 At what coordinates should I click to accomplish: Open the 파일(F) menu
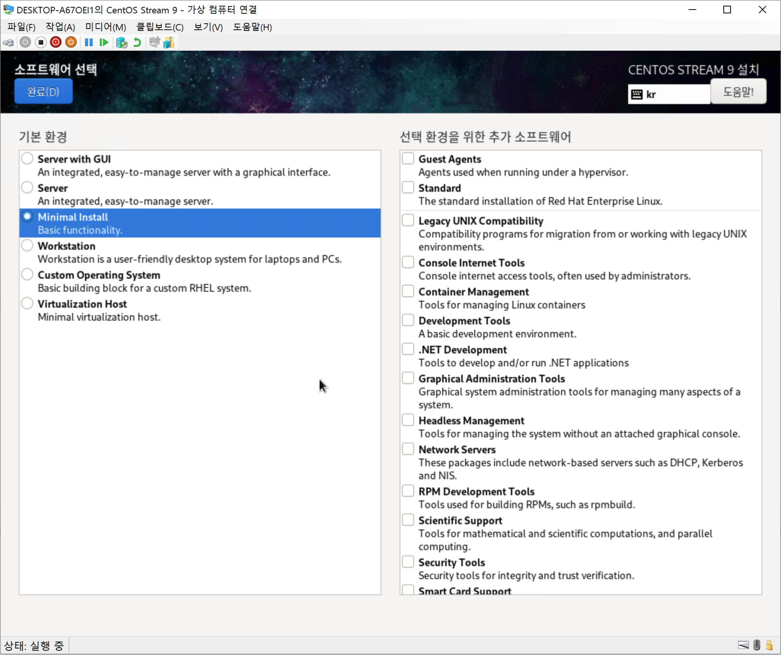click(21, 27)
